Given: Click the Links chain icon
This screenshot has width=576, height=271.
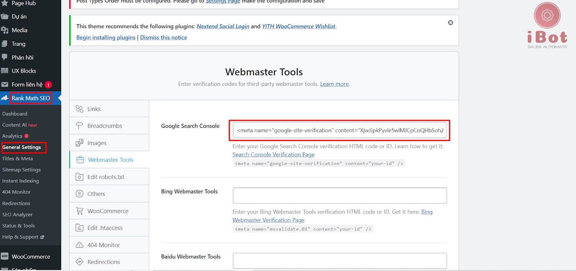Looking at the screenshot, I should coord(80,109).
